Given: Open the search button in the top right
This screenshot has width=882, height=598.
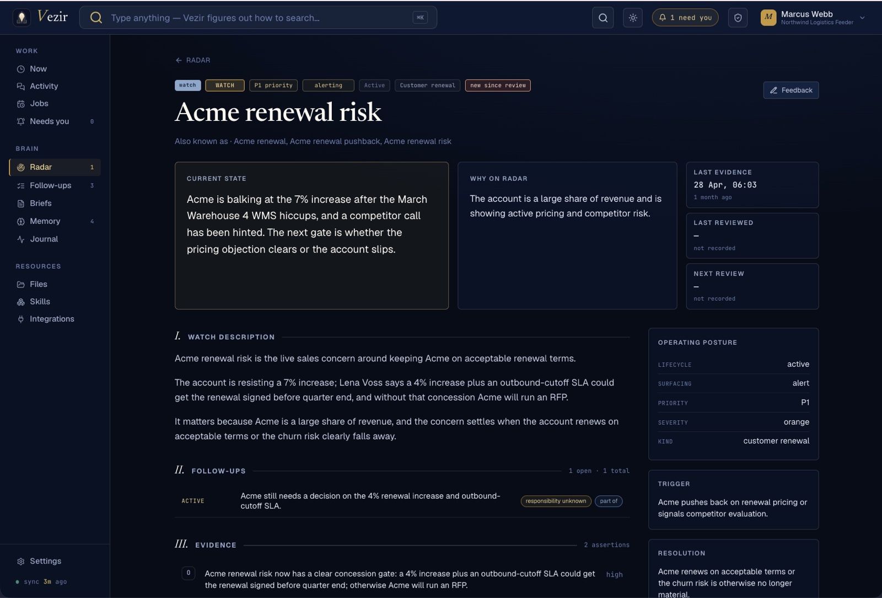Looking at the screenshot, I should (603, 18).
